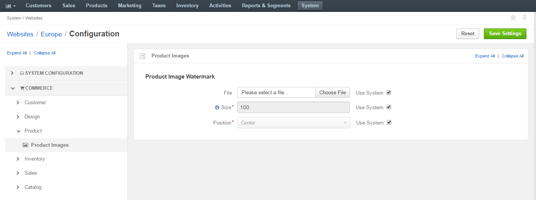Click the Size info tooltip icon
This screenshot has height=200, width=536.
(x=217, y=108)
